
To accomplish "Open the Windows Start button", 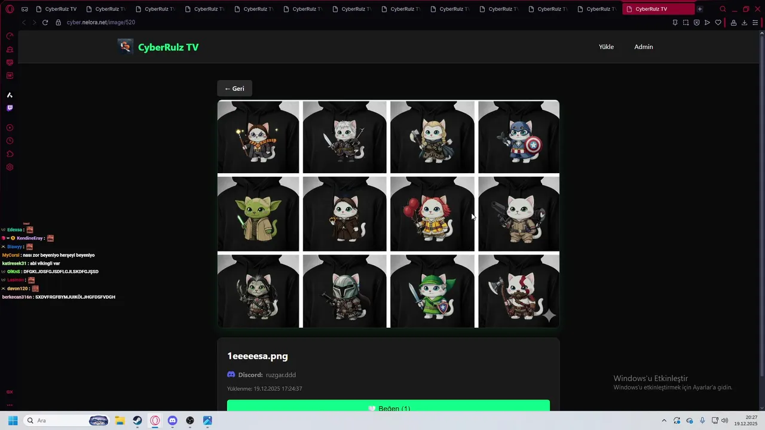I will click(13, 420).
